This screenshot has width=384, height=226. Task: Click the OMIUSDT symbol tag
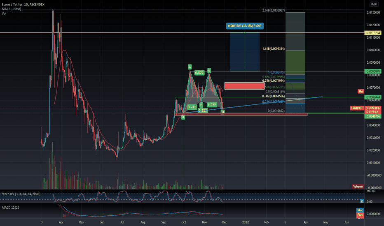point(357,108)
